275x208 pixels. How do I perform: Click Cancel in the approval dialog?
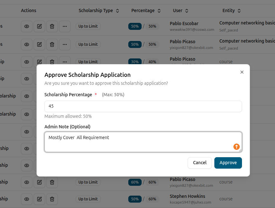[200, 163]
